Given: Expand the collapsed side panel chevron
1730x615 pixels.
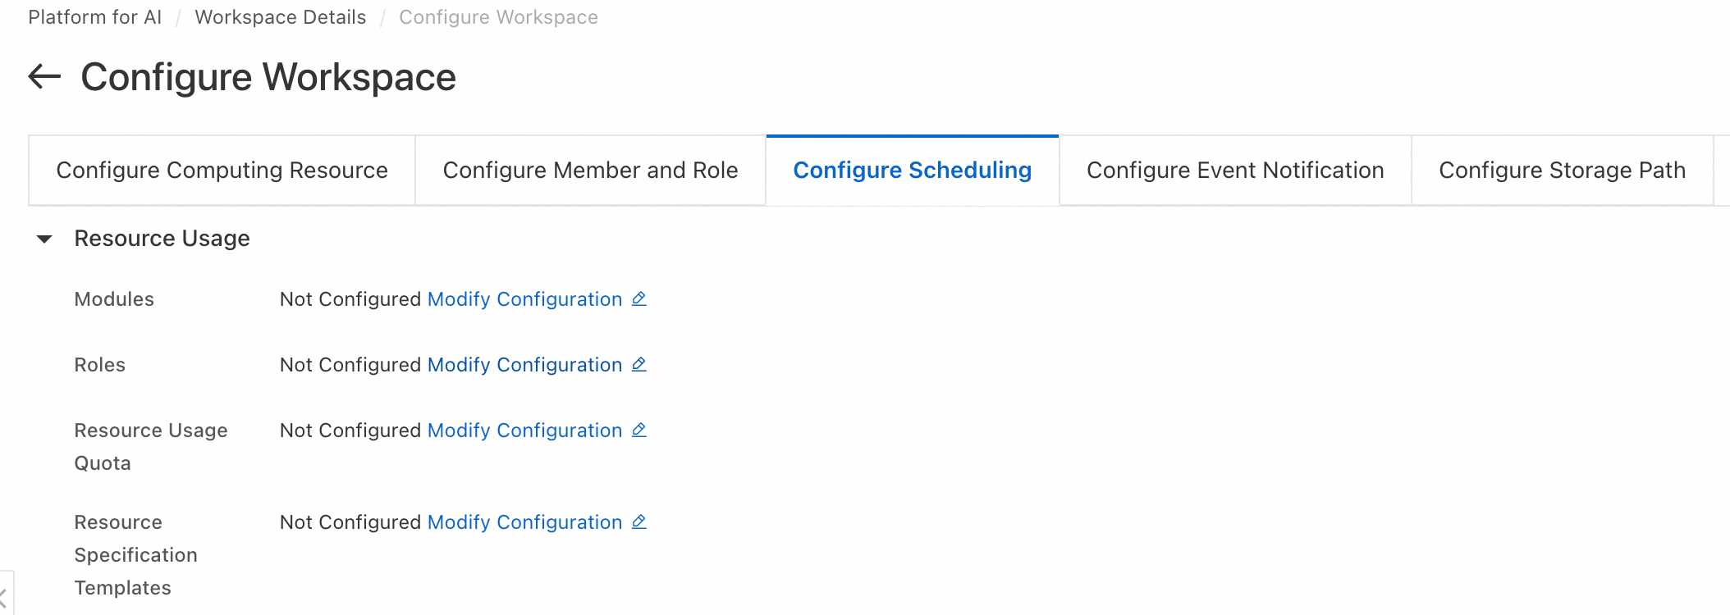Looking at the screenshot, I should (4, 597).
